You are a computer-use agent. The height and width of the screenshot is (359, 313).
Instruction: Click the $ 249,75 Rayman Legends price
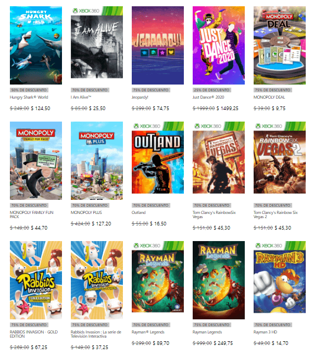(223, 343)
